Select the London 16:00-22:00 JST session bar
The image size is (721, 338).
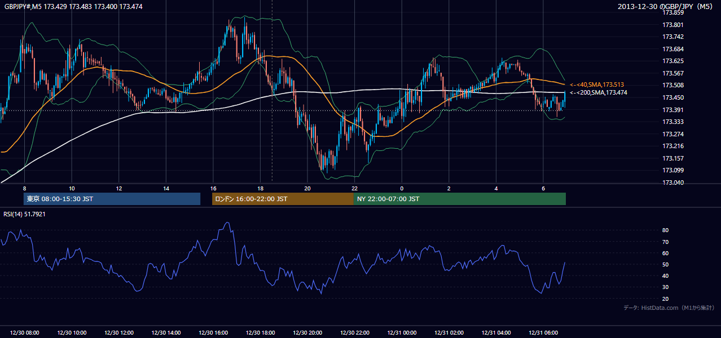click(x=283, y=199)
